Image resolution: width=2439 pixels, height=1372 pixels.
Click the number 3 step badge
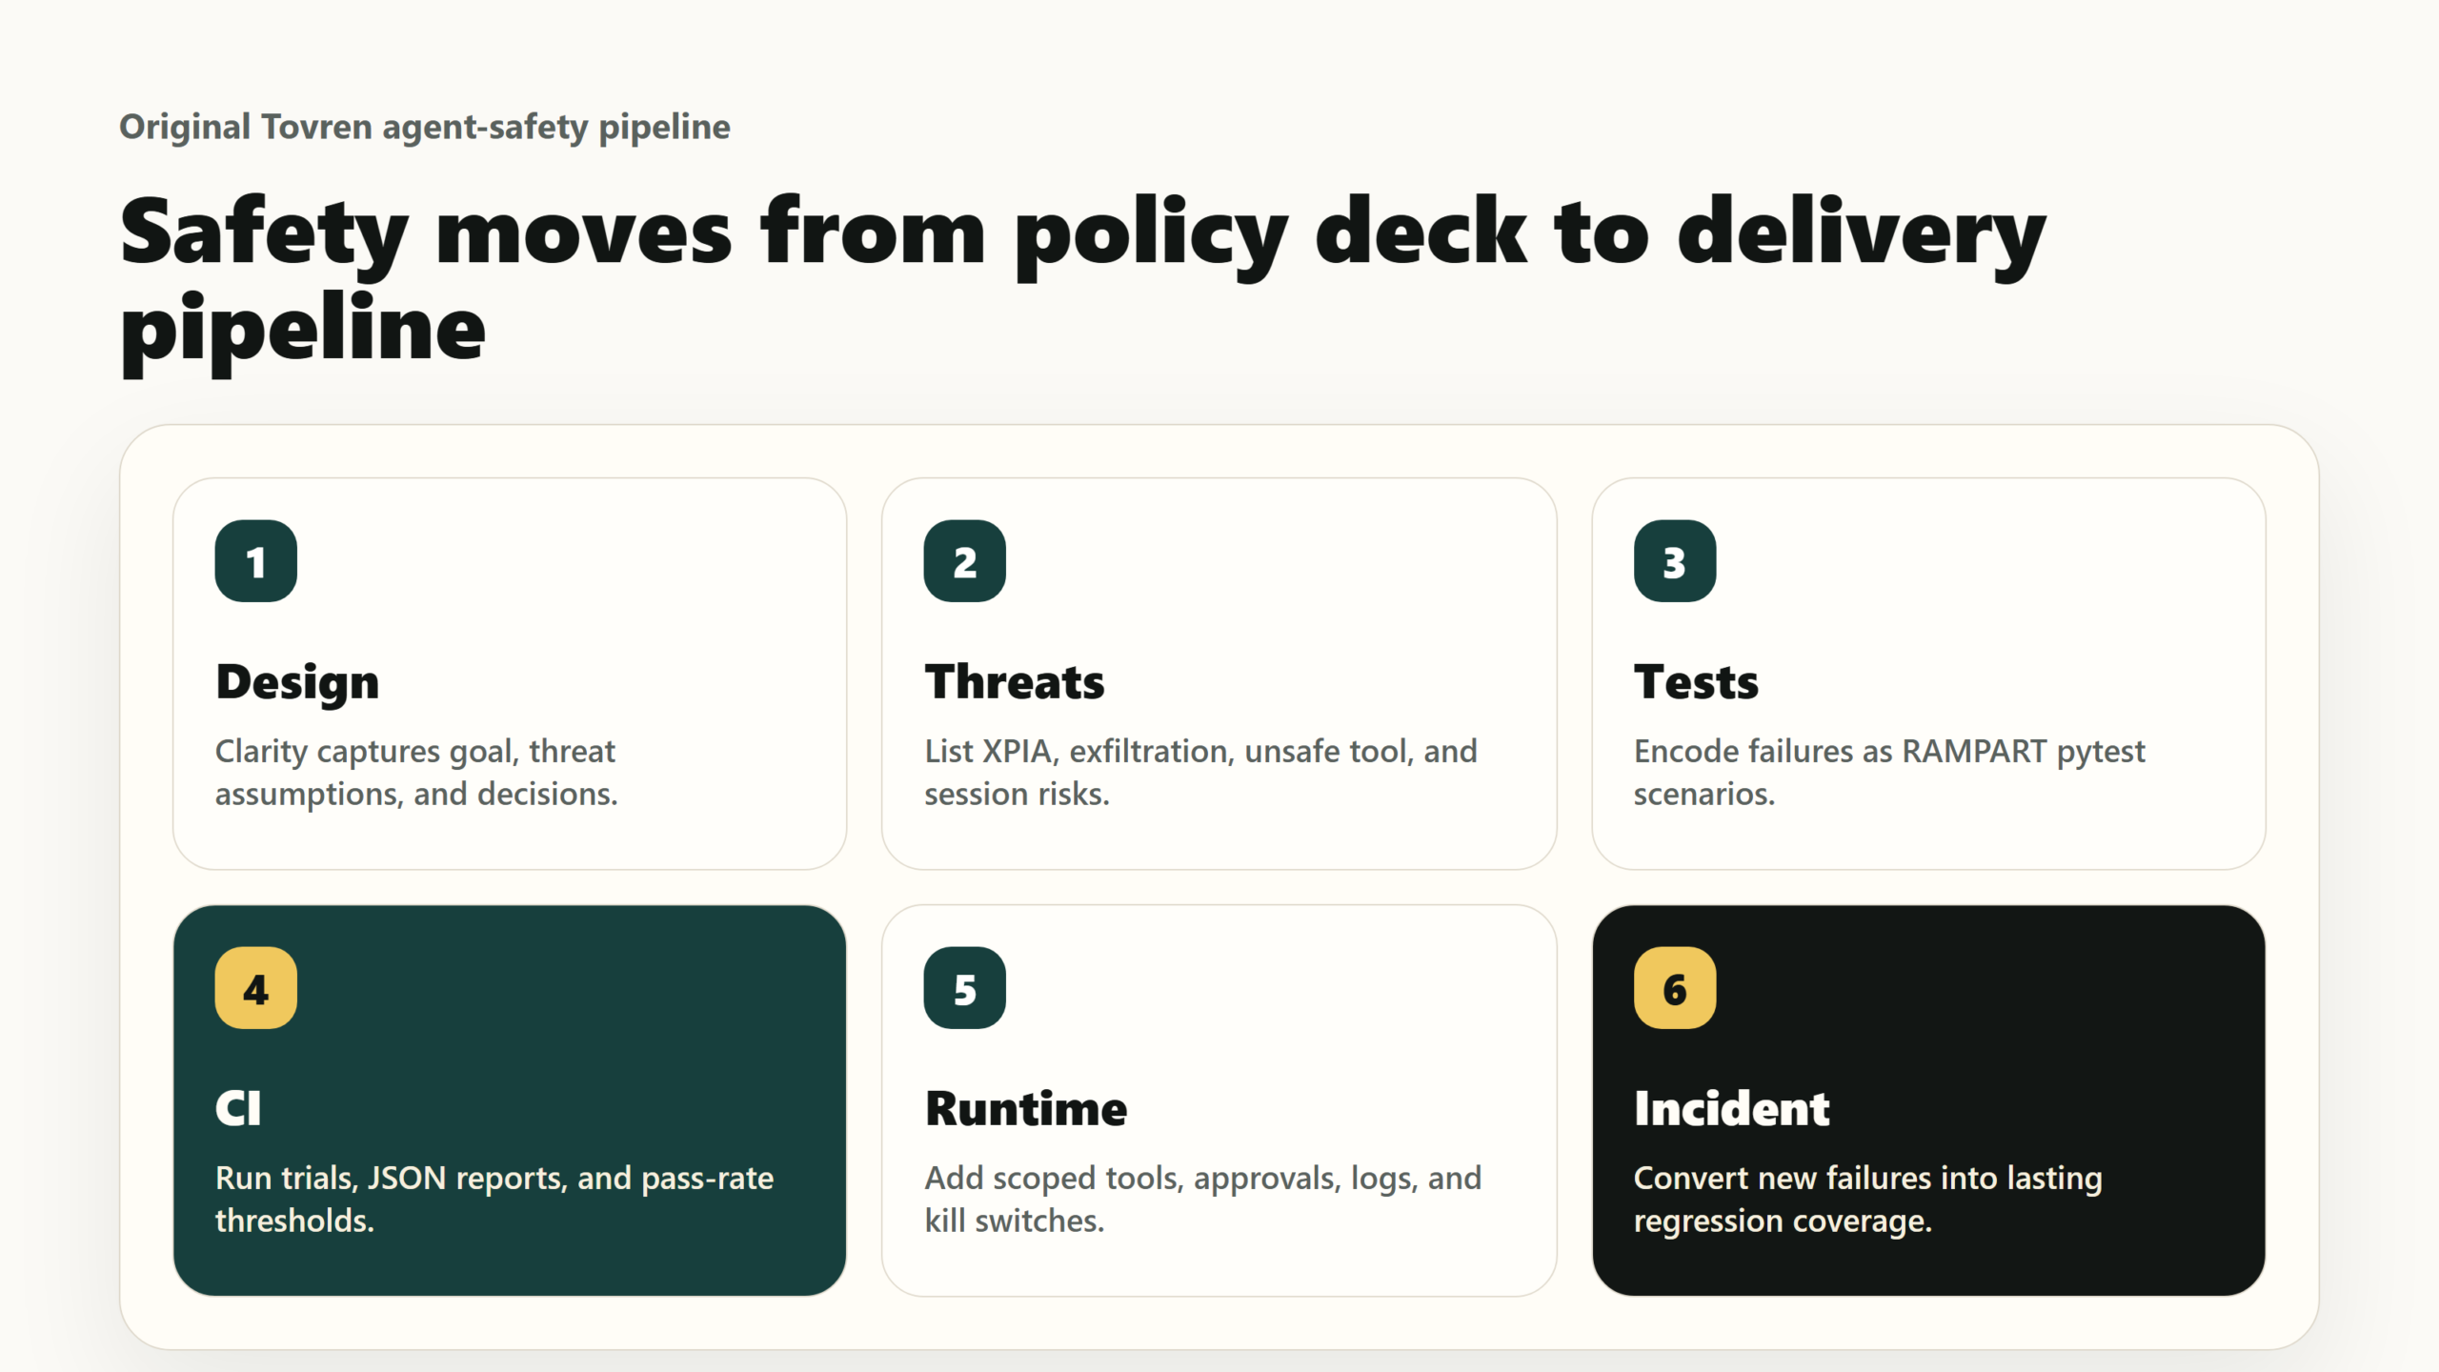1675,560
